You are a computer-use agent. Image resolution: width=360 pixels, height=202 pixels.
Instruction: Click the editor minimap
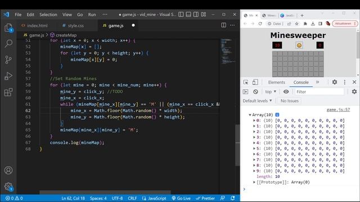228,52
